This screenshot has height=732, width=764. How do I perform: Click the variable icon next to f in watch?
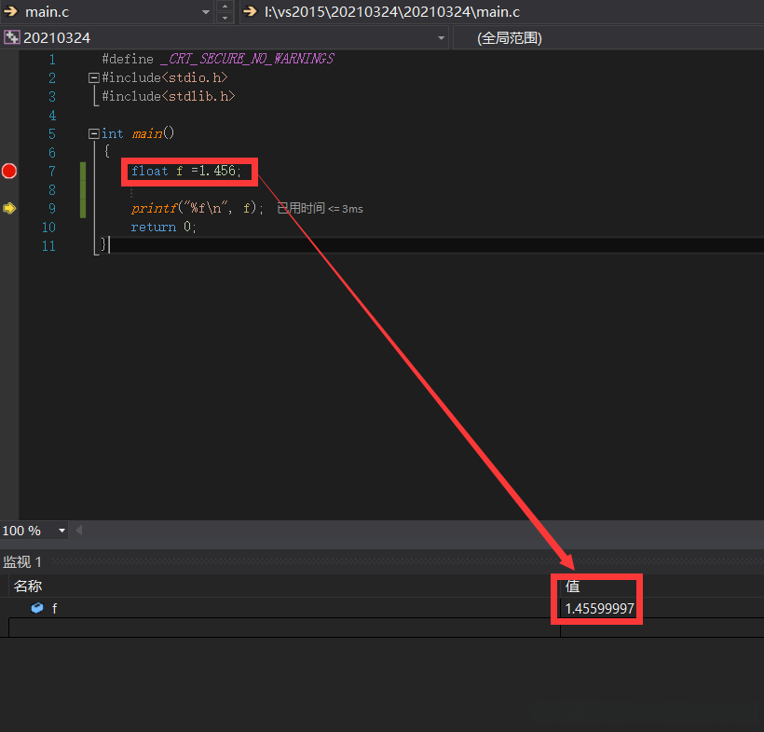37,608
